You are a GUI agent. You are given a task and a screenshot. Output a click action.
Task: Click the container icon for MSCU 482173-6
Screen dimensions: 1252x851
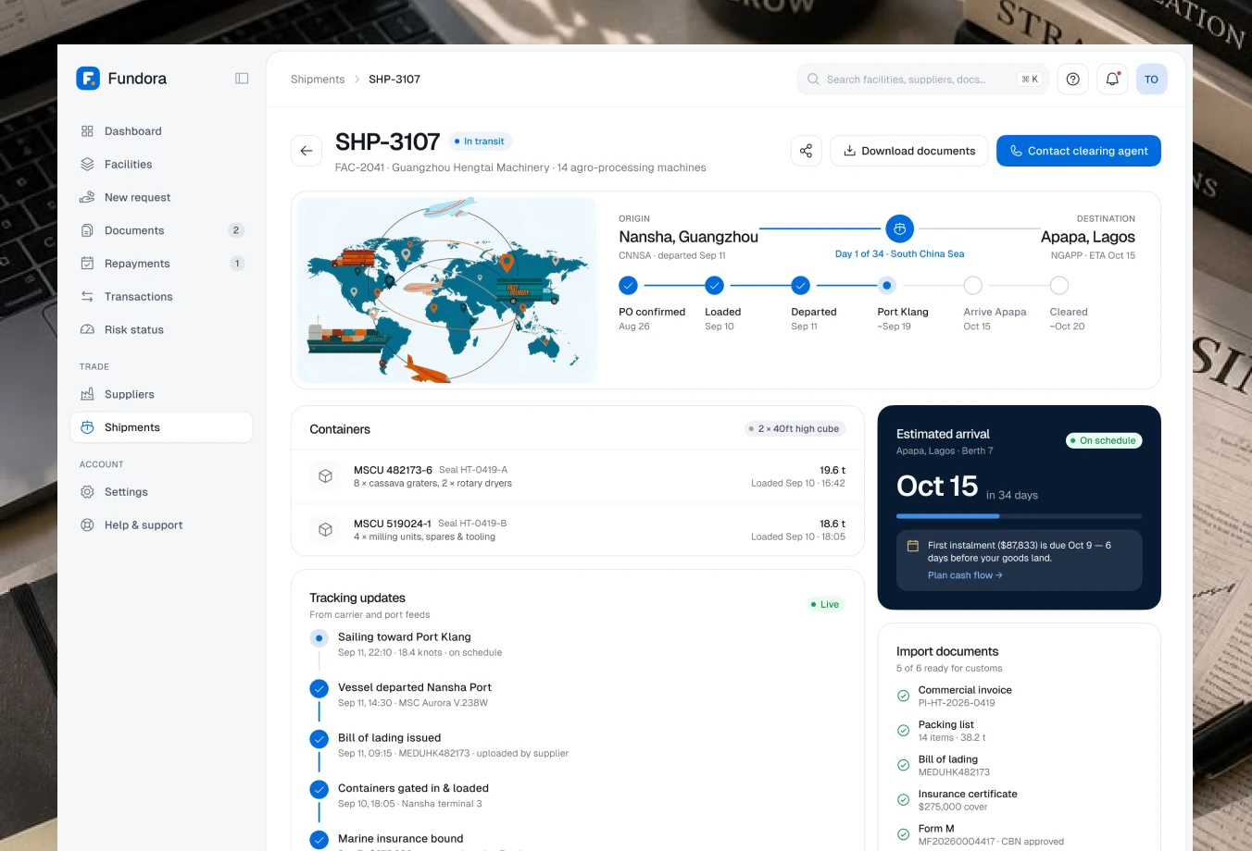(325, 476)
